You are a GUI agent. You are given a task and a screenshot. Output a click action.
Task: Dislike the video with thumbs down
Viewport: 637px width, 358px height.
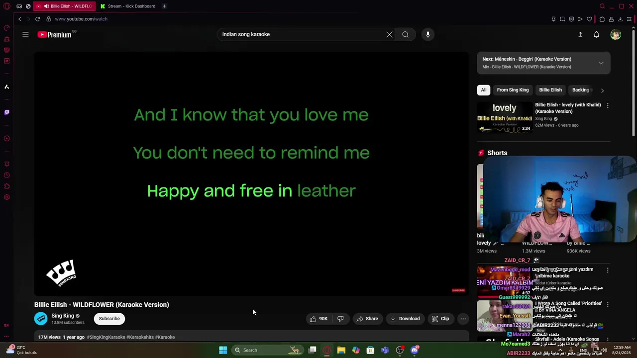coord(340,319)
